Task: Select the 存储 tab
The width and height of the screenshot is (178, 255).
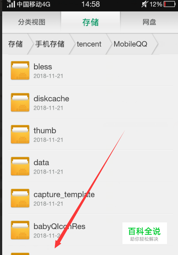Action: point(90,22)
